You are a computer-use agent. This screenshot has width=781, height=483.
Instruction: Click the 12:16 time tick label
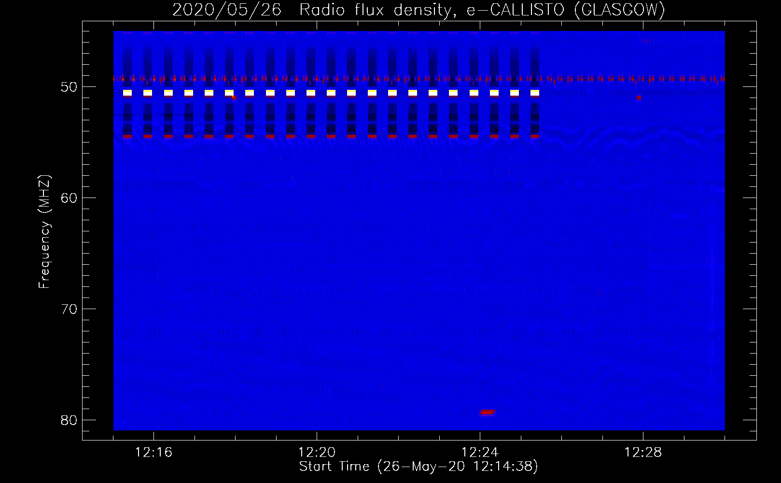[153, 453]
